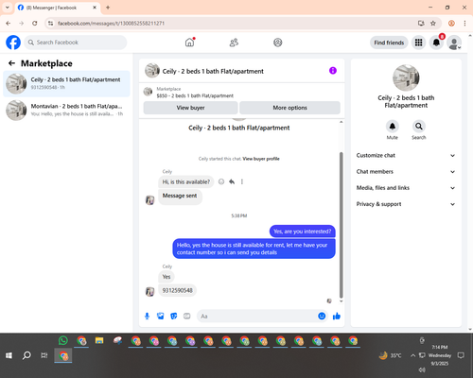Click the Marketplace listing $850 row
The width and height of the screenshot is (473, 378).
[x=241, y=93]
